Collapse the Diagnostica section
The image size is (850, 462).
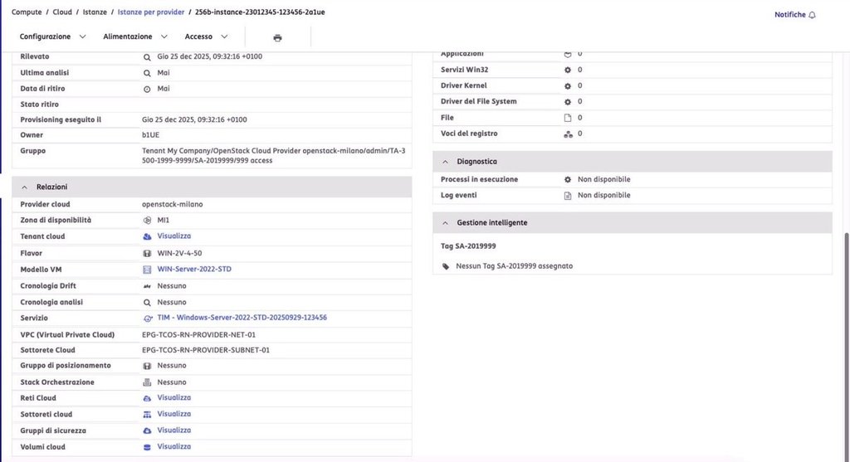pyautogui.click(x=445, y=161)
